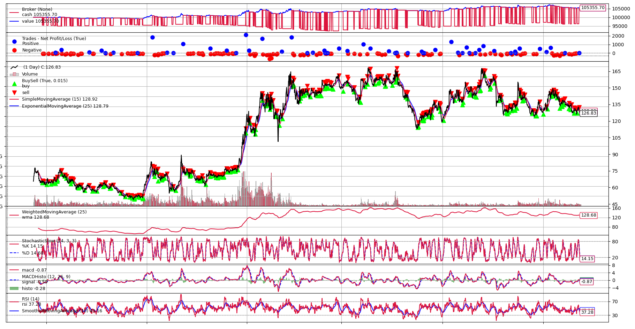Click the 126.83 closing price tag

[x=589, y=113]
